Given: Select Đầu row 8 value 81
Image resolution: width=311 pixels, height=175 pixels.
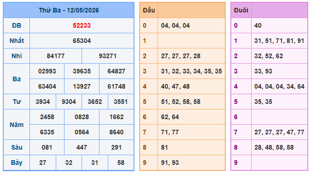Looking at the screenshot, I should coord(164,148).
